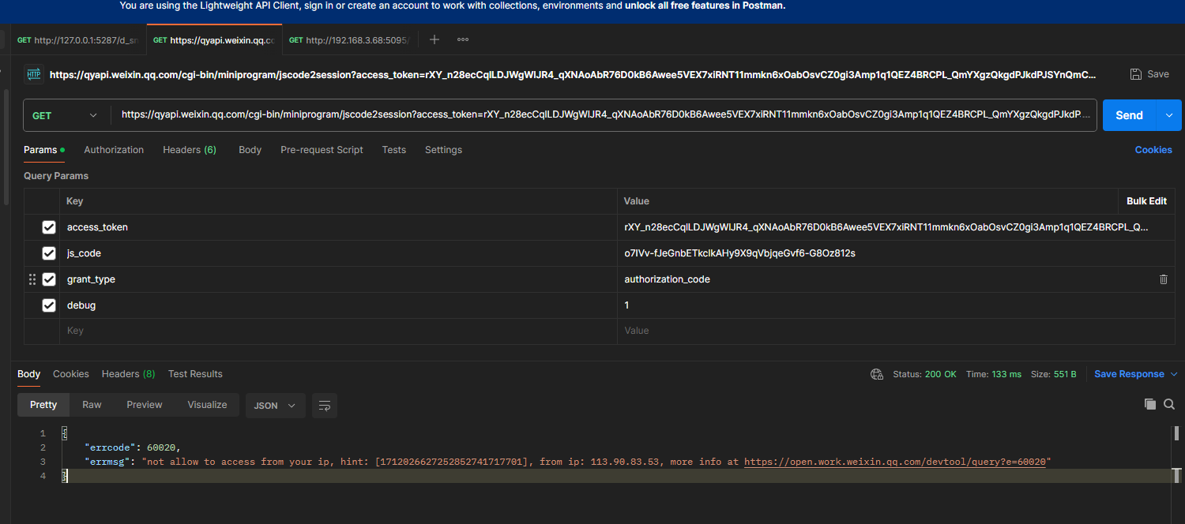Open the Headers (6) request tab
The width and height of the screenshot is (1185, 524).
190,150
